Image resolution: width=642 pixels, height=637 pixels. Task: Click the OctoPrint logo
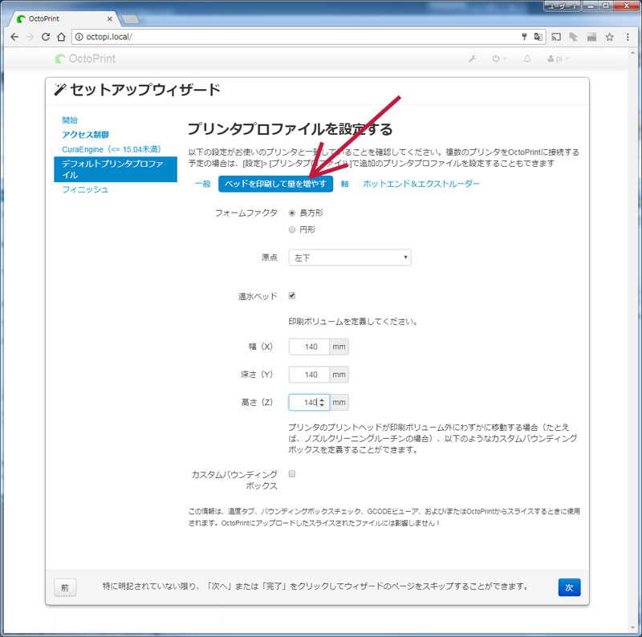point(85,59)
